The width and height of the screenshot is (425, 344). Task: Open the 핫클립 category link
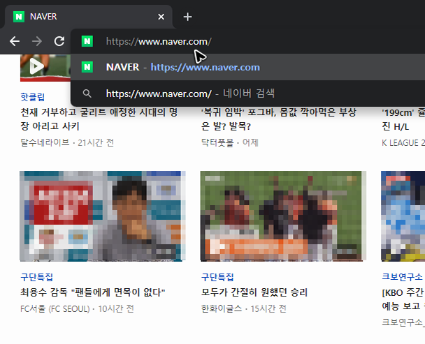(33, 97)
